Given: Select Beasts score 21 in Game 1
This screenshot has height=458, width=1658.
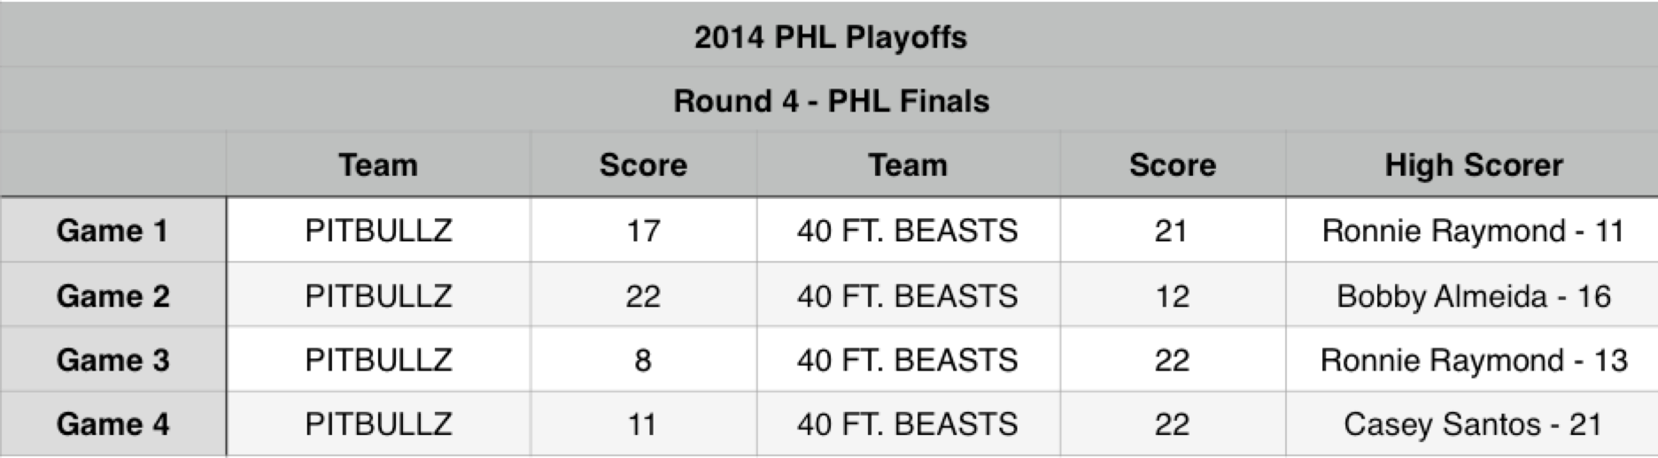Looking at the screenshot, I should click(x=1172, y=231).
